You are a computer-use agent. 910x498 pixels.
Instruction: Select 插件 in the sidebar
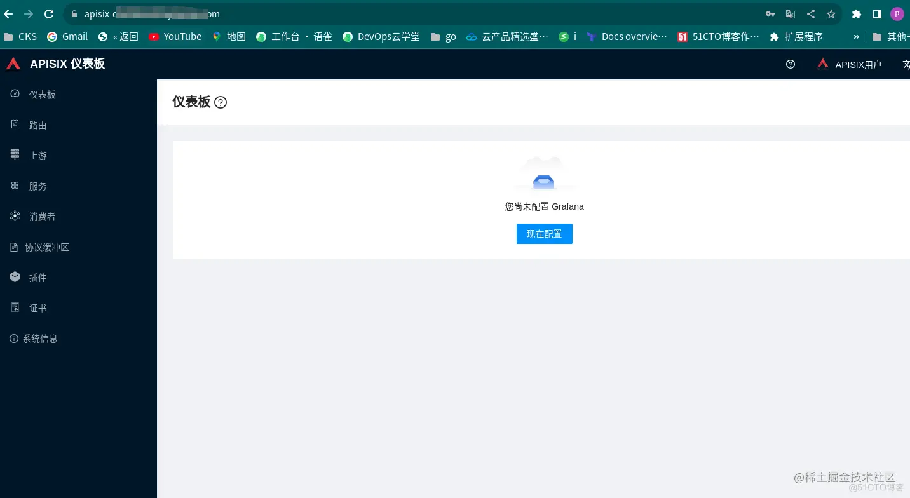pos(78,278)
